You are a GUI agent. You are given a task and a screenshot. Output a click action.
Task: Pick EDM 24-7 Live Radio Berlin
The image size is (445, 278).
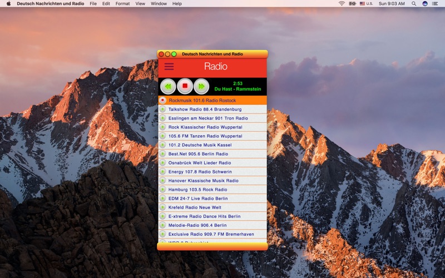pos(212,198)
